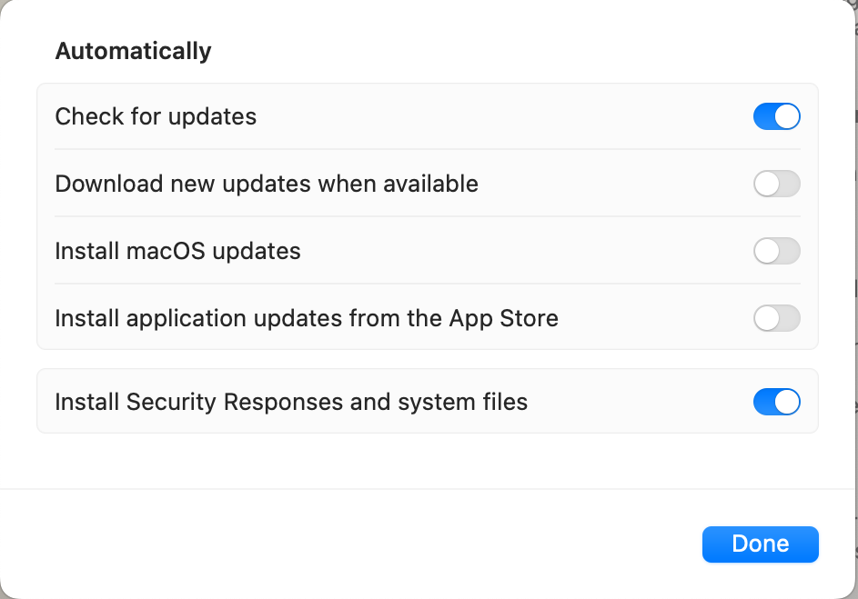Click the "Install macOS updates" label

[x=177, y=251]
